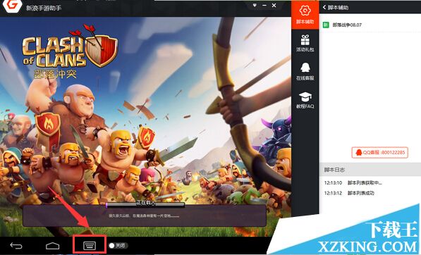Image resolution: width=421 pixels, height=255 pixels.
Task: Open the 脚本辅助 script helper sidebar tab
Action: pyautogui.click(x=305, y=14)
